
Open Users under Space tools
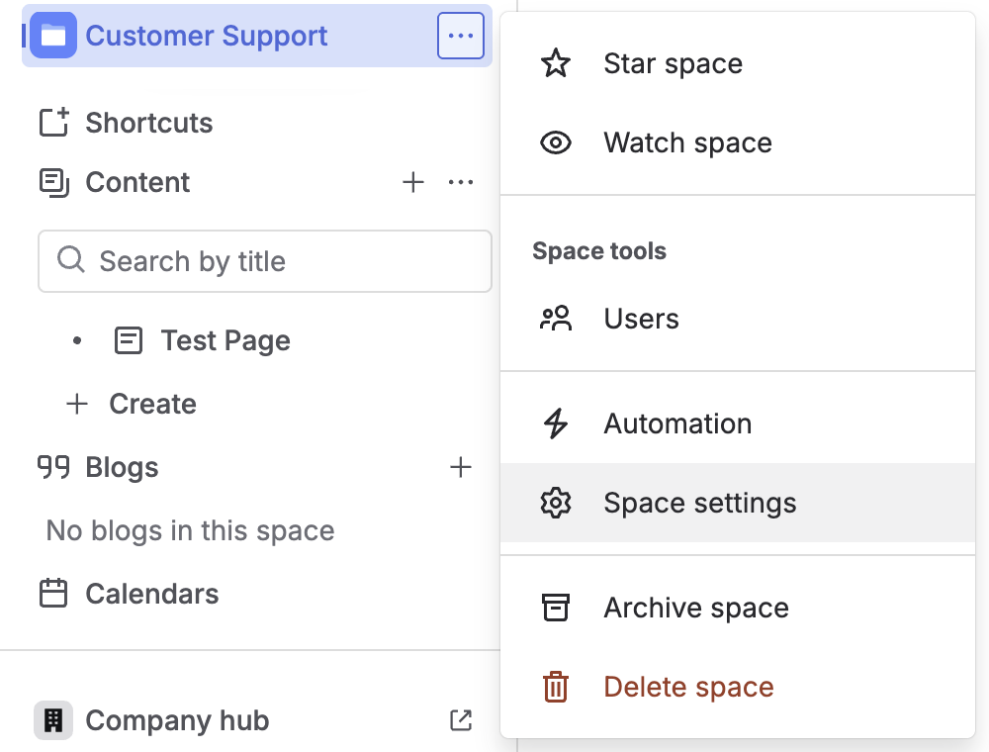click(x=641, y=319)
